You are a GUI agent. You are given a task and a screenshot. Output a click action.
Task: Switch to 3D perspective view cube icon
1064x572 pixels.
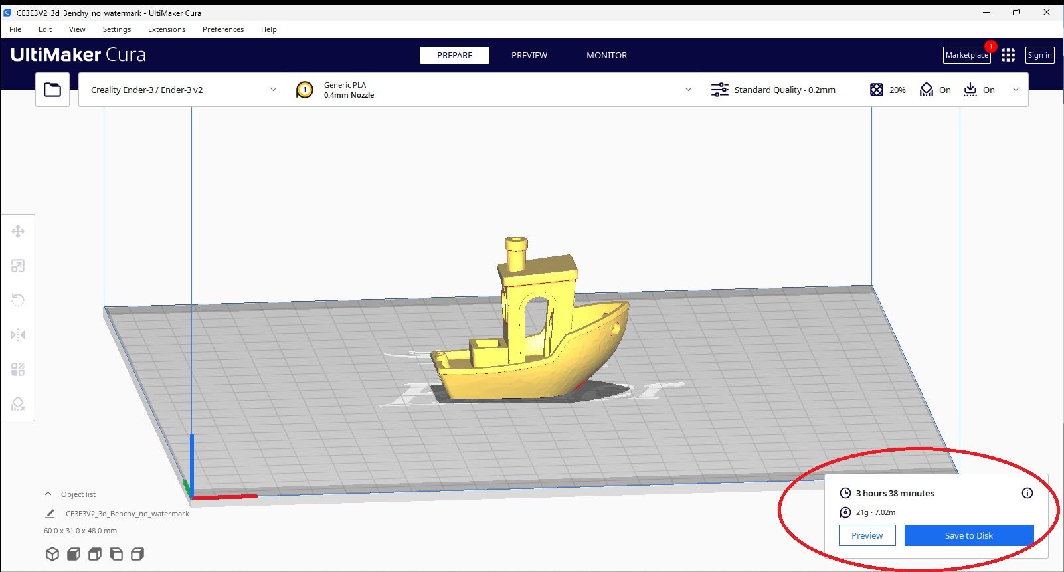pyautogui.click(x=52, y=554)
